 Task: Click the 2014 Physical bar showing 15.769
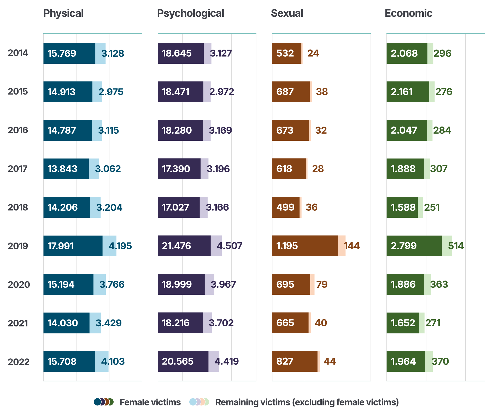69,53
